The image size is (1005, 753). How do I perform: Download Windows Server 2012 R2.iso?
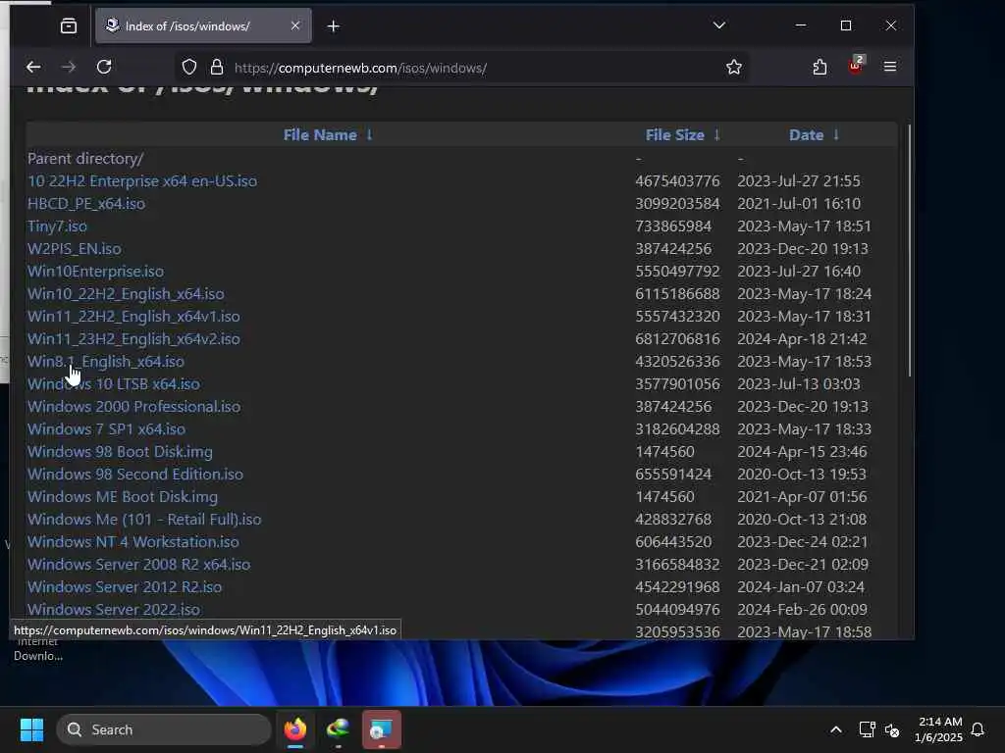[125, 587]
